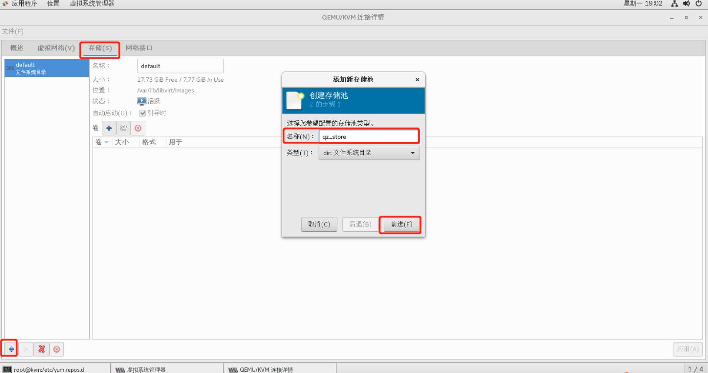This screenshot has width=708, height=373.
Task: Click the 前进(F) forward button
Action: [x=401, y=224]
